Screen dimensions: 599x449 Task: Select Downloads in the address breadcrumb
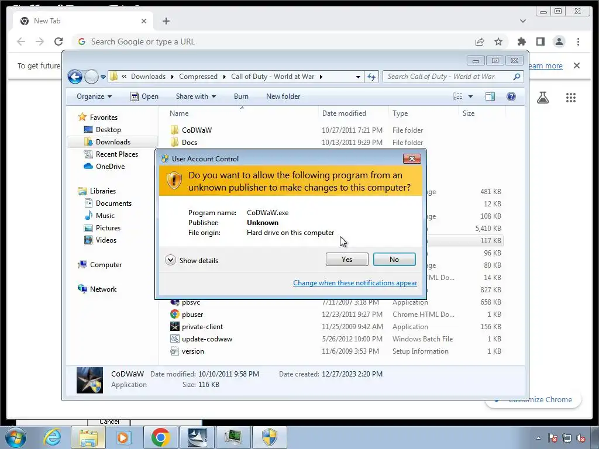[x=148, y=77]
